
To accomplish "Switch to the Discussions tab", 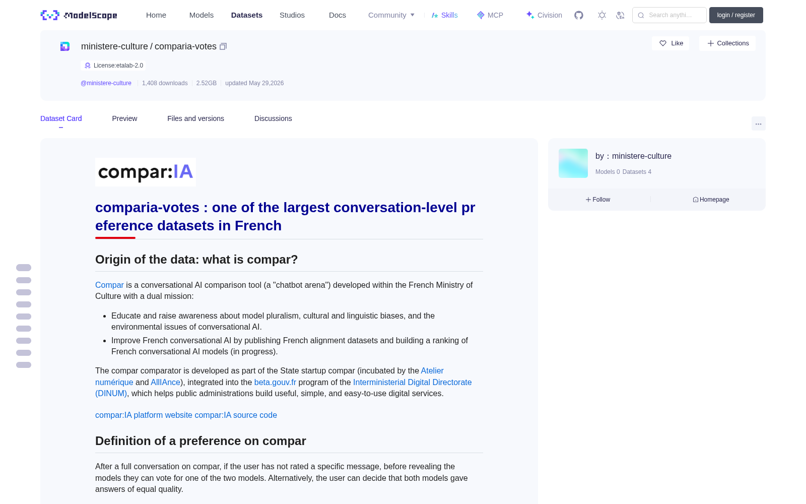I will point(273,118).
